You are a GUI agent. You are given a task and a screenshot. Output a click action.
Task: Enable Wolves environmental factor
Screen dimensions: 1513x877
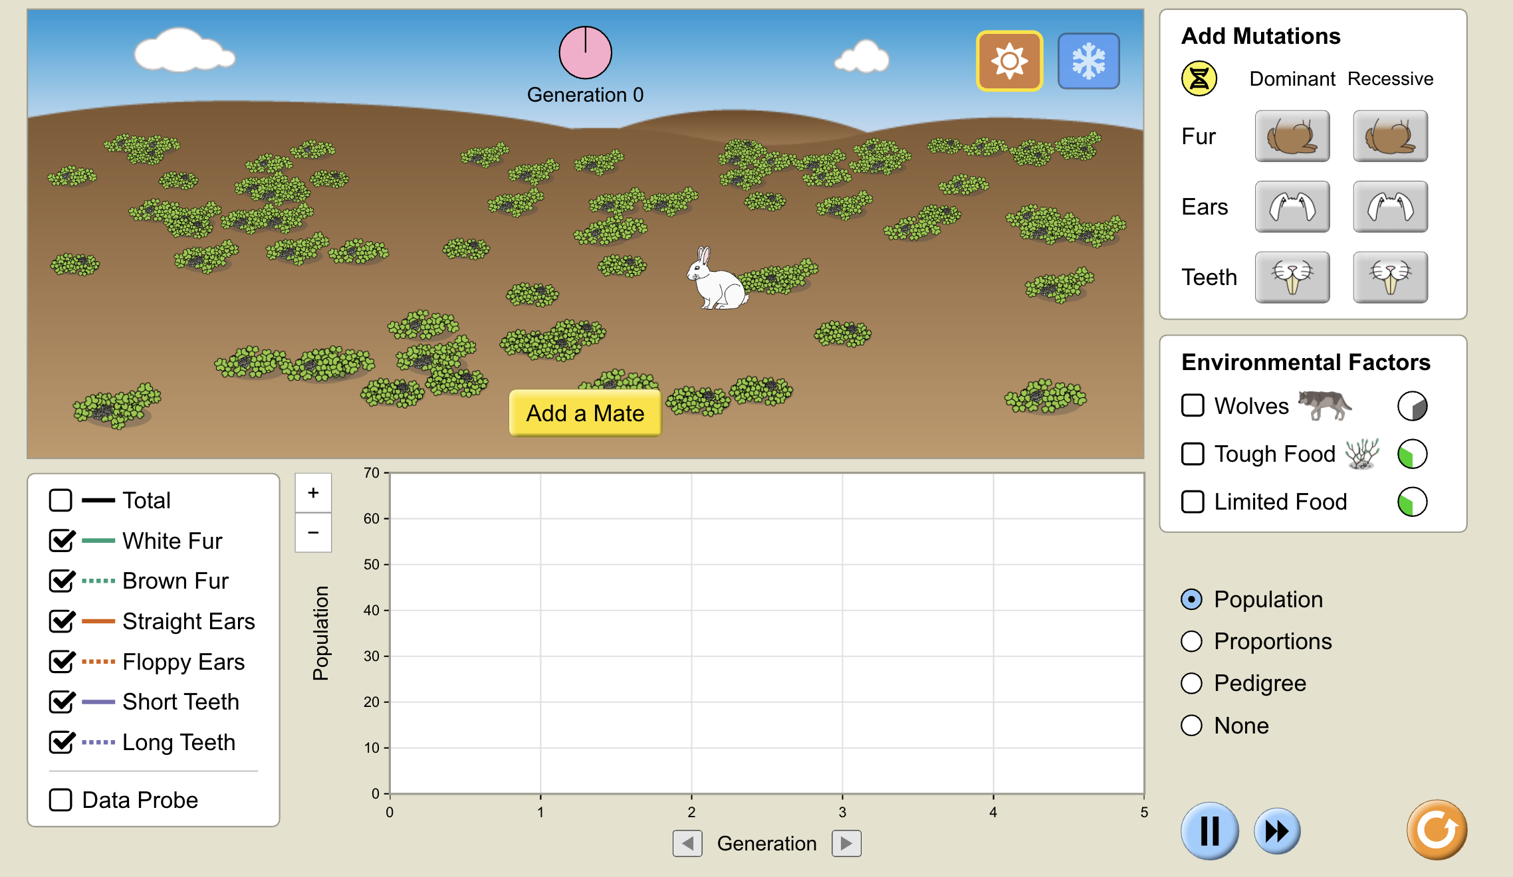(x=1193, y=405)
